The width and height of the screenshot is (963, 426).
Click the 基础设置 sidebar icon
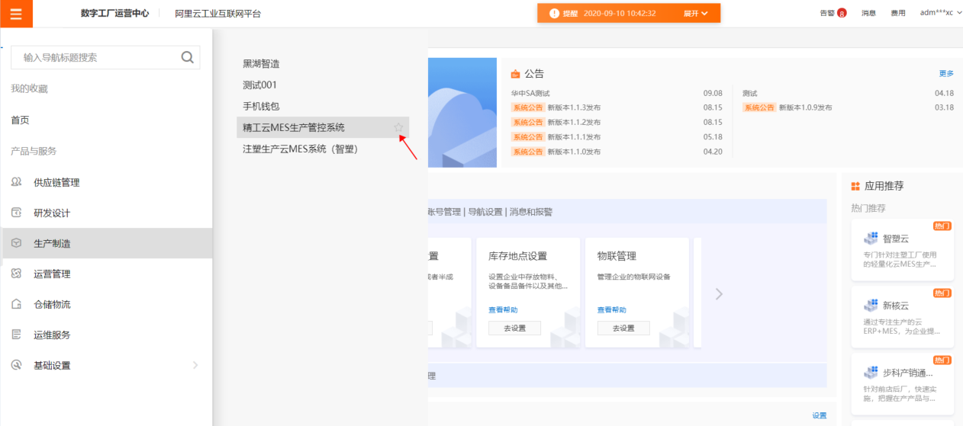pos(17,365)
